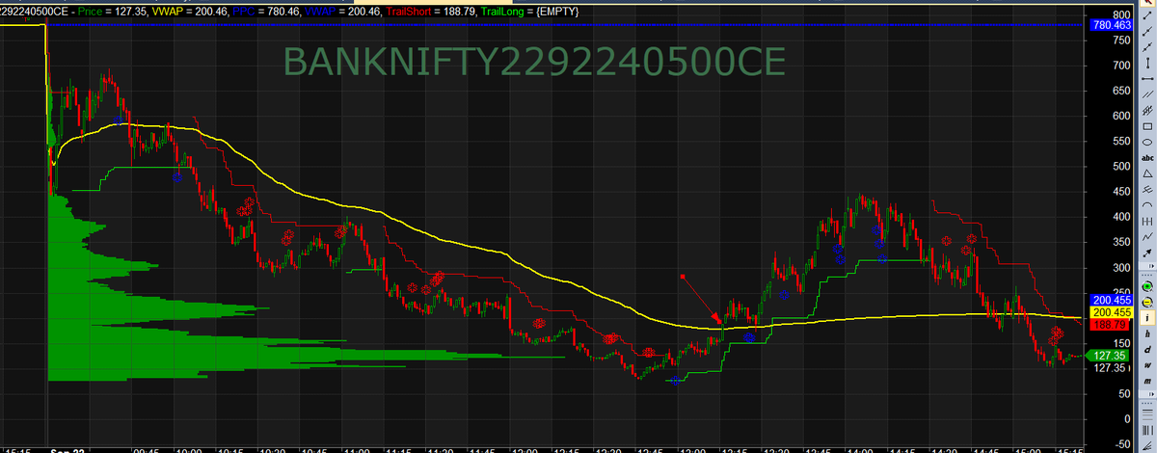Select the time cycles tool
Screen dimensions: 1157x453
pyautogui.click(x=1147, y=221)
